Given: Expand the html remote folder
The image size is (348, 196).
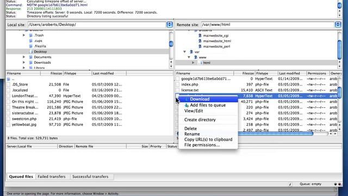Looking at the screenshot, I should [x=194, y=63].
